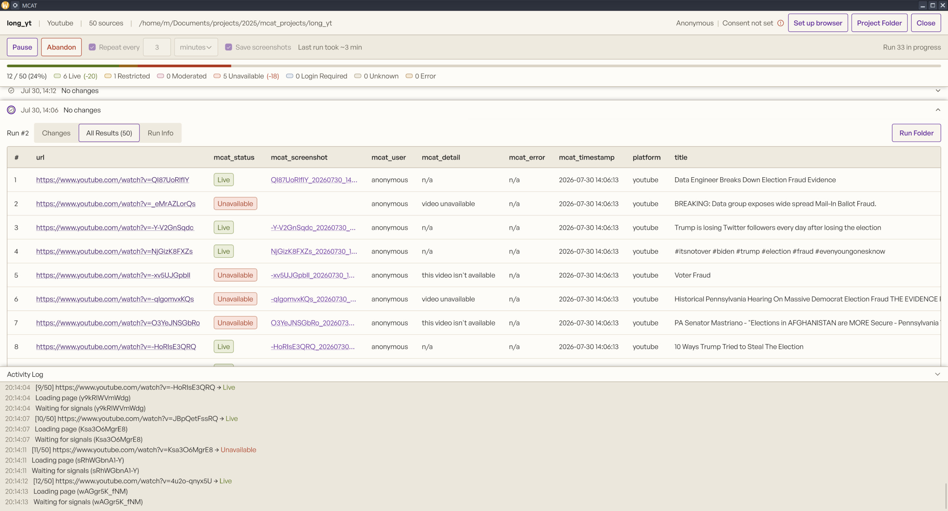948x511 pixels.
Task: Open the NjGizK8FXZs video URL link
Action: click(x=114, y=251)
